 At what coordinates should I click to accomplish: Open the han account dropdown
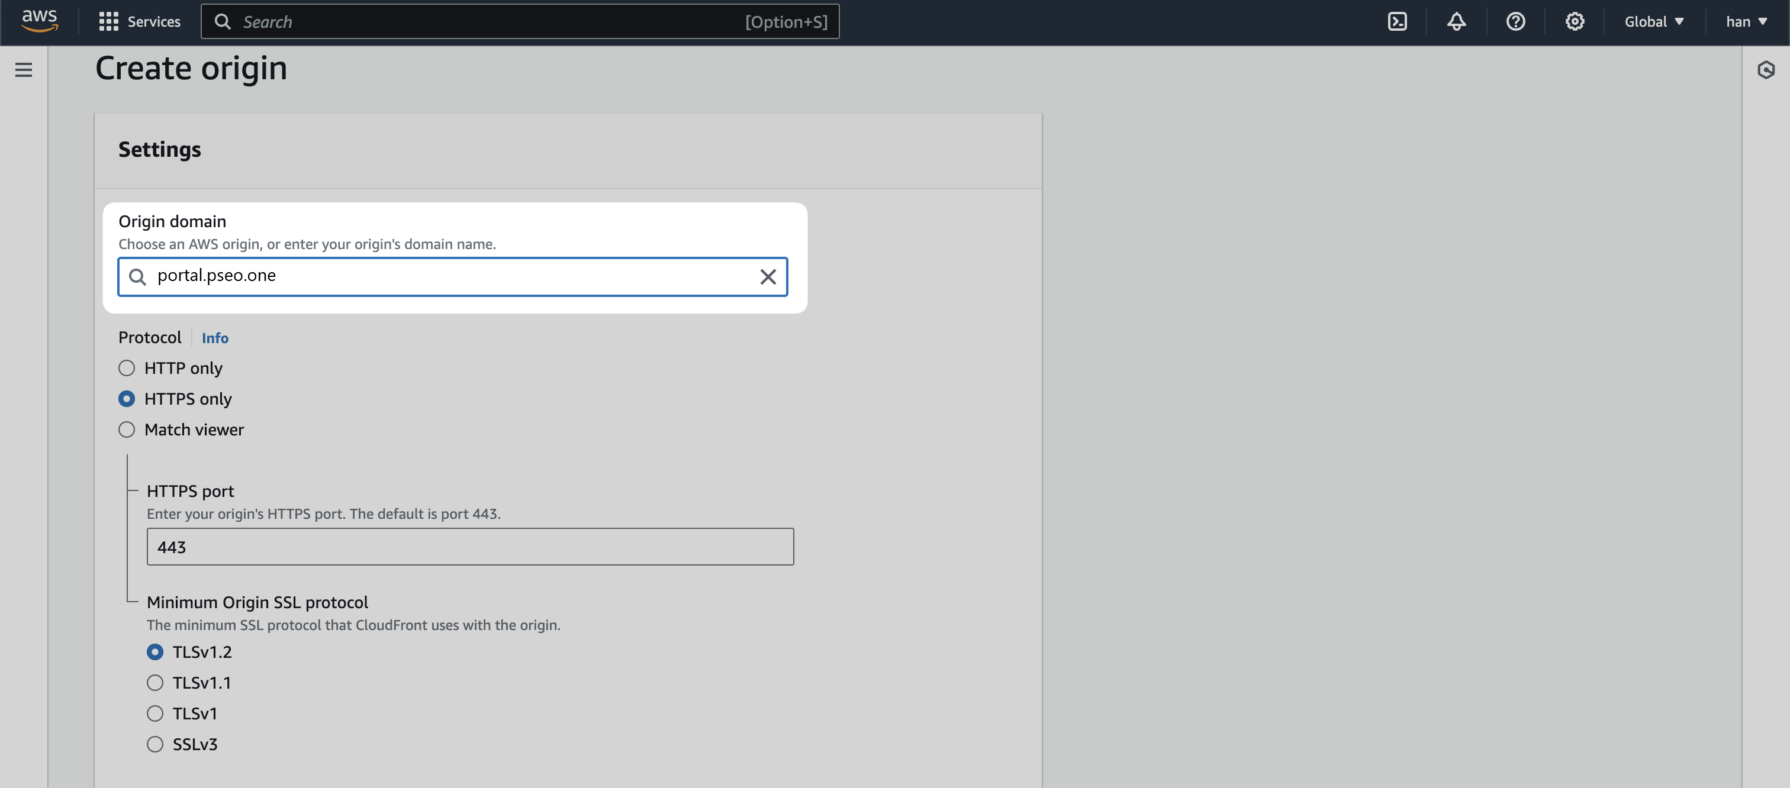click(1746, 21)
